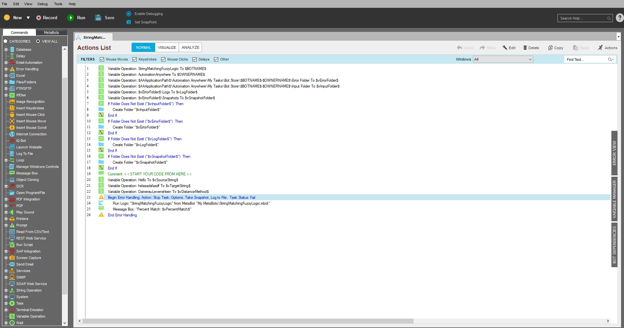Image resolution: width=624 pixels, height=328 pixels.
Task: Open the Debug menu
Action: (x=42, y=4)
